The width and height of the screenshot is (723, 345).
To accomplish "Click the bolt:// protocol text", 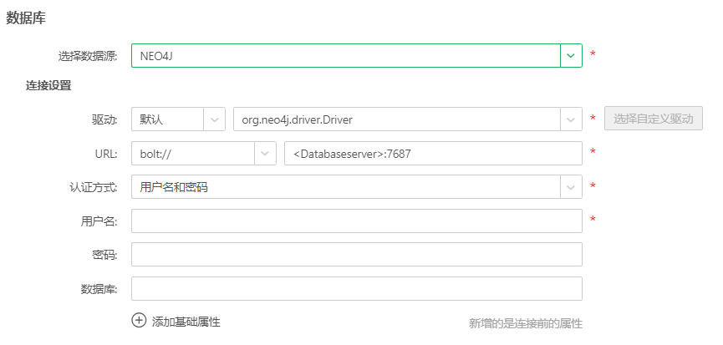I will (x=155, y=154).
